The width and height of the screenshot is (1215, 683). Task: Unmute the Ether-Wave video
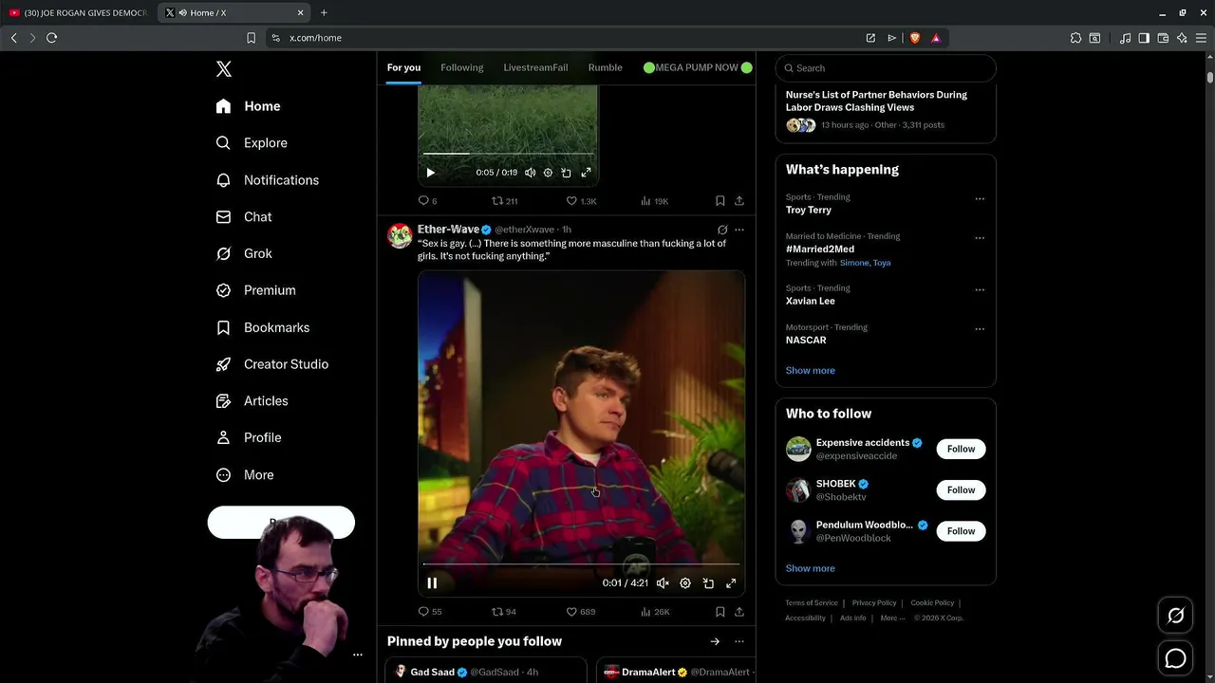[x=663, y=583]
